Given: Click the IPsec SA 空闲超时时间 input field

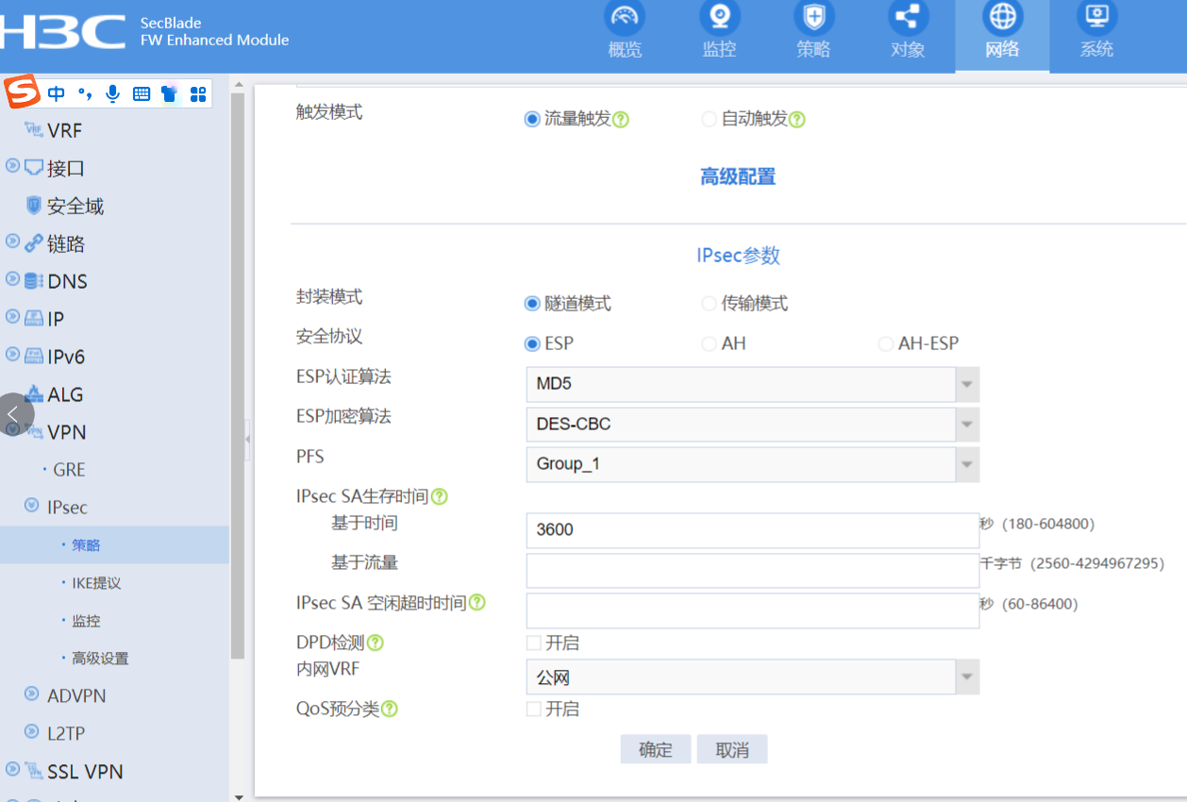Looking at the screenshot, I should 752,610.
